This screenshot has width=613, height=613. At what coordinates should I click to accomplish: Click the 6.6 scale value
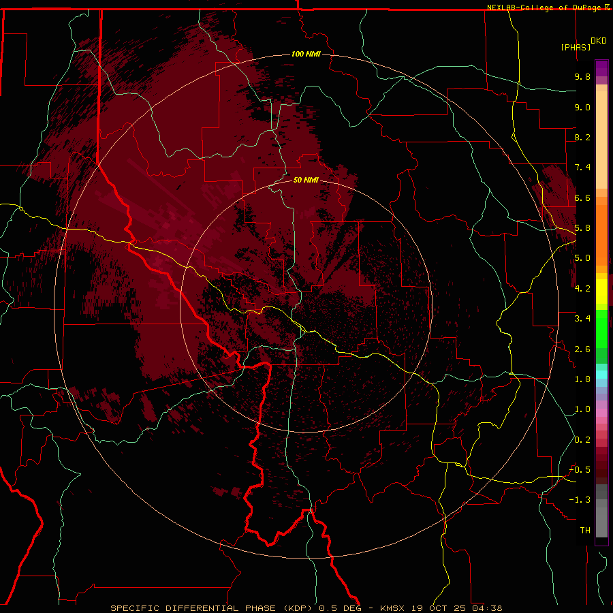click(582, 198)
